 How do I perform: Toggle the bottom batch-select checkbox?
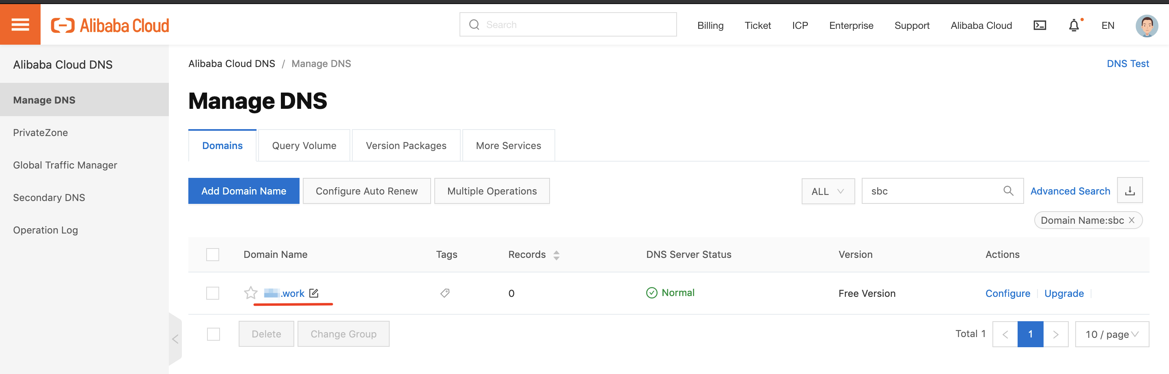[x=213, y=334]
